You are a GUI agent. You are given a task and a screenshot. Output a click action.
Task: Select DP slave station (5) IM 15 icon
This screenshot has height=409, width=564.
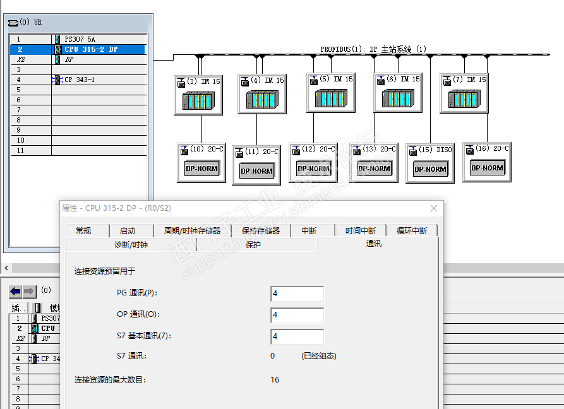[x=331, y=93]
